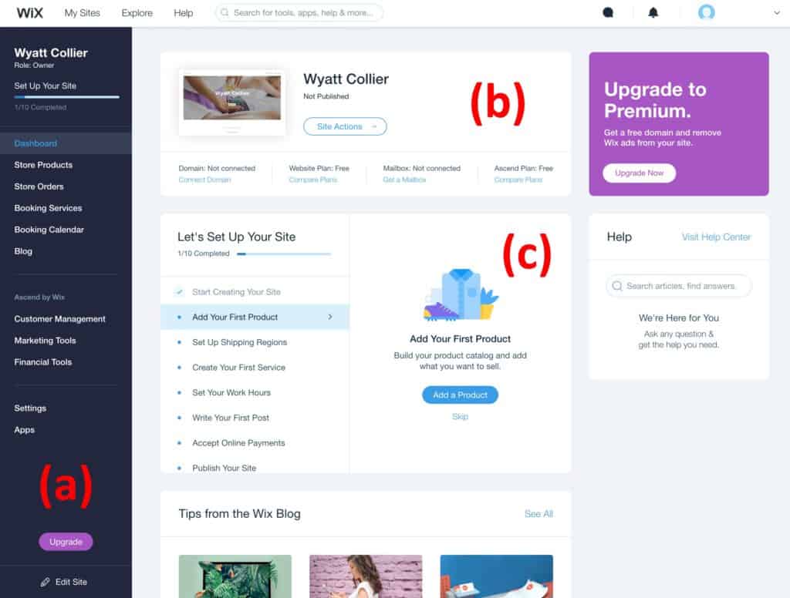Image resolution: width=790 pixels, height=598 pixels.
Task: Click the setup progress bar under 1/10 Completed
Action: click(x=284, y=254)
